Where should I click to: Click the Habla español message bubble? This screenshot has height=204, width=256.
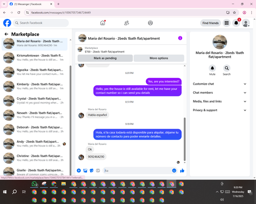[x=97, y=115]
